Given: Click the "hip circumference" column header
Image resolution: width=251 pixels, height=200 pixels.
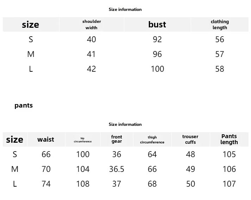Looking at the screenshot, I should click(83, 140).
